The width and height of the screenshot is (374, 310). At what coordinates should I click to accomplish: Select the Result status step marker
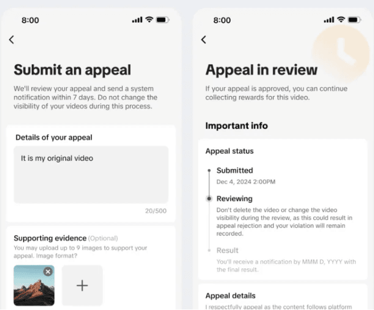209,250
